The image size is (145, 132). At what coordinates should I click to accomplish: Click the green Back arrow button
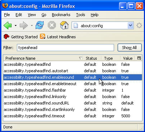coord(8,25)
